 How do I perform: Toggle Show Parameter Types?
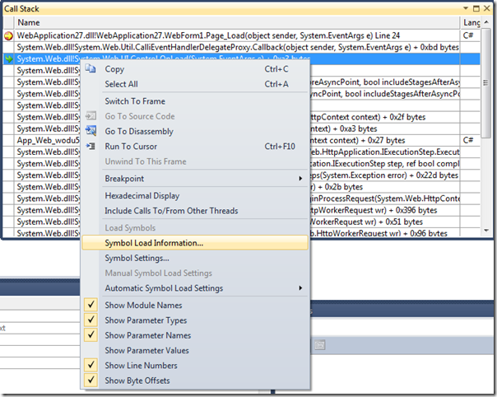(x=194, y=320)
